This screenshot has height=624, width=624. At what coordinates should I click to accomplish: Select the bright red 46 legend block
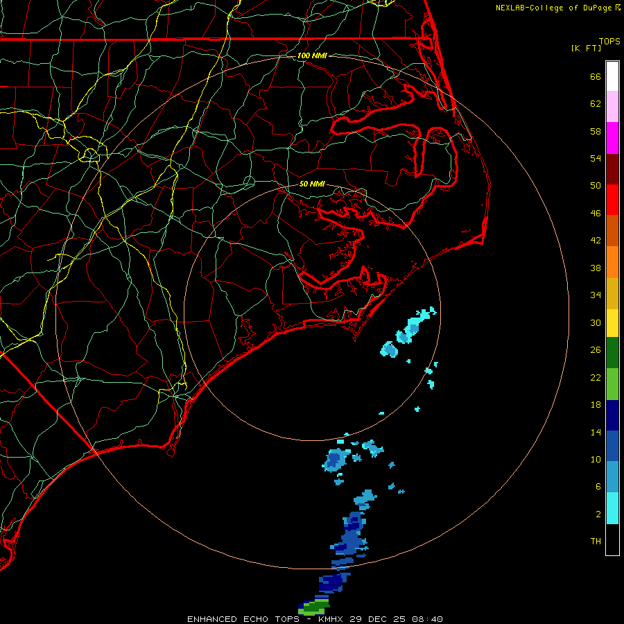coord(612,200)
